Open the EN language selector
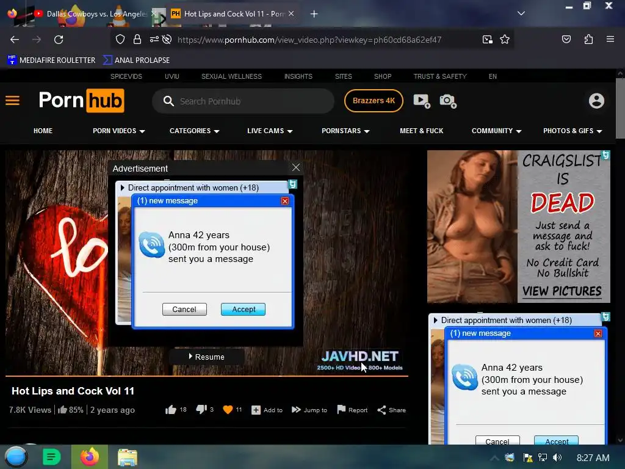The image size is (625, 469). pos(493,76)
